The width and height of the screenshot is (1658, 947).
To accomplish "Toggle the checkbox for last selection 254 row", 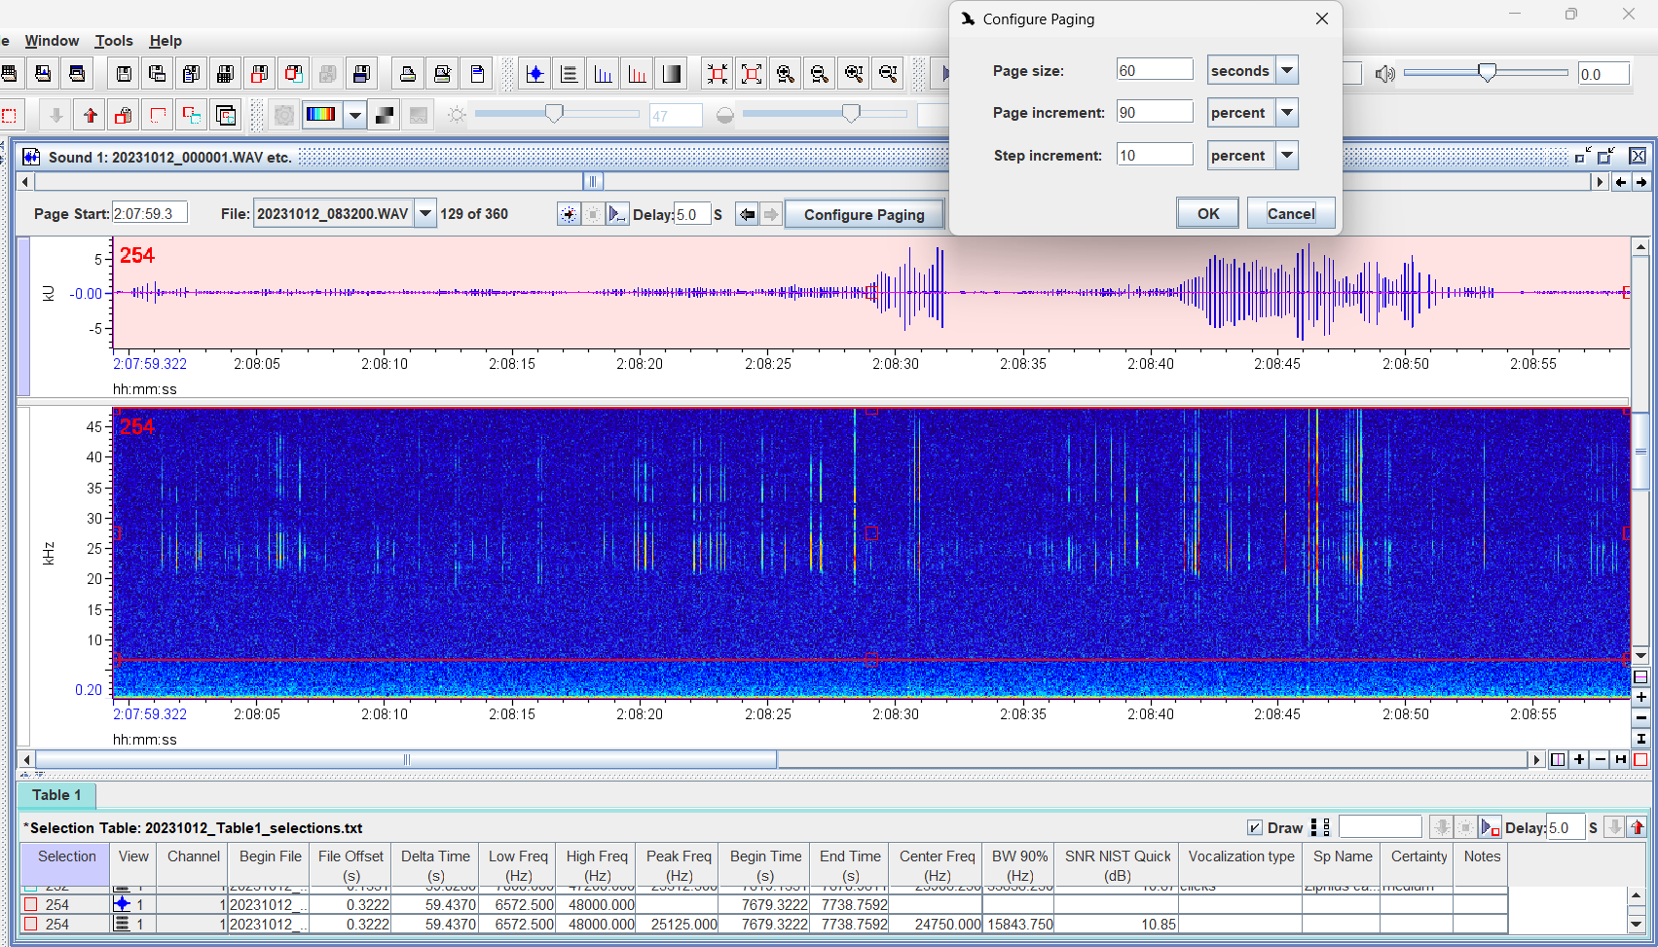I will point(31,924).
